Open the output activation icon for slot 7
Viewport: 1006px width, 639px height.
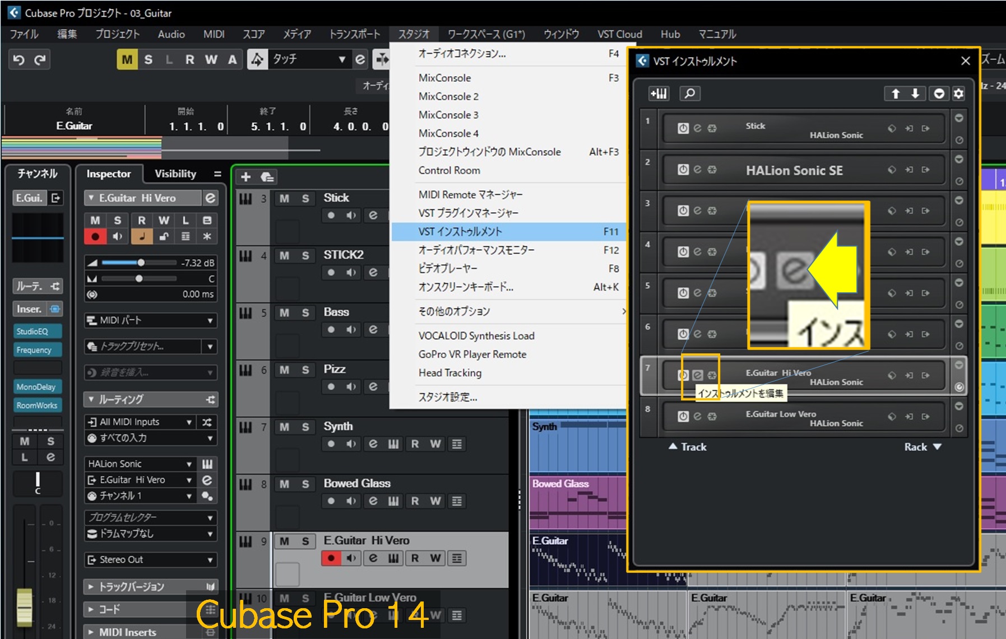(925, 375)
